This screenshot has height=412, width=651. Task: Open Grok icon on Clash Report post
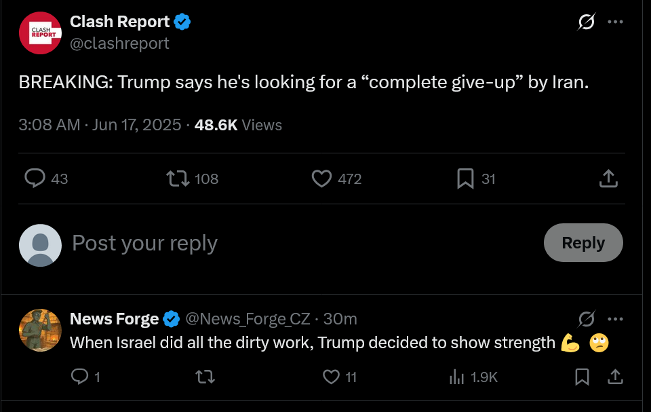[586, 22]
